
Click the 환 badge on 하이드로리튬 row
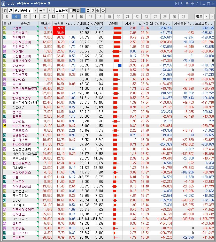(5, 126)
